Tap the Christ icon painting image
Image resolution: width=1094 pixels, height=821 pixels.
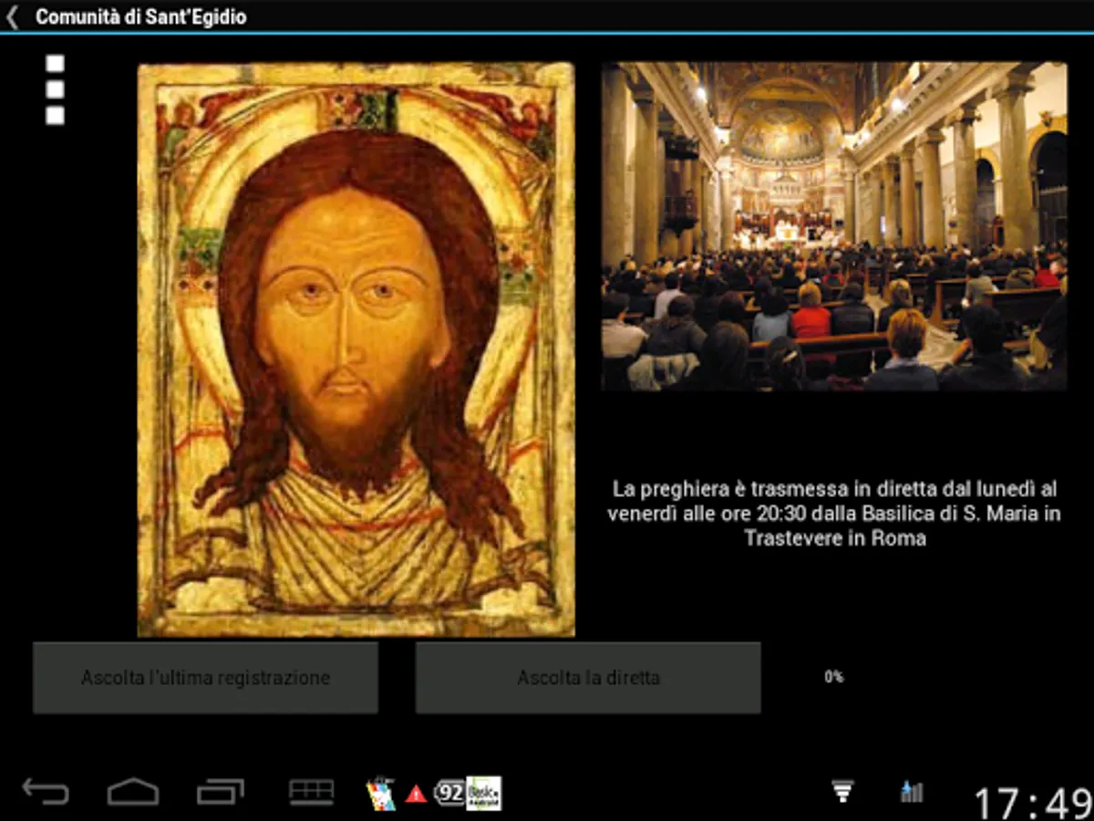[x=356, y=349]
